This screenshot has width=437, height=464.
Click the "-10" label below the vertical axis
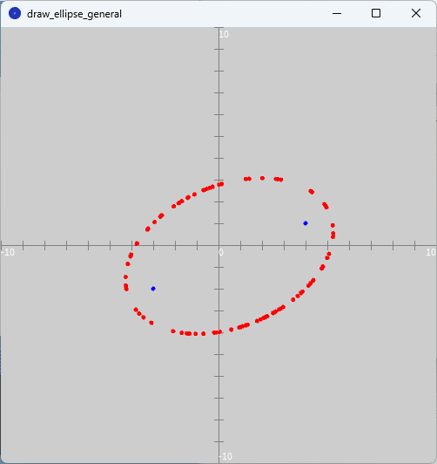[x=226, y=456]
